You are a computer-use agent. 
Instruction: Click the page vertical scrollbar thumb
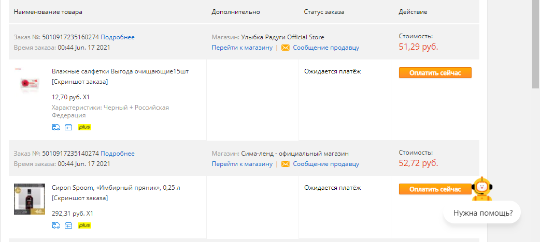pos(535,44)
